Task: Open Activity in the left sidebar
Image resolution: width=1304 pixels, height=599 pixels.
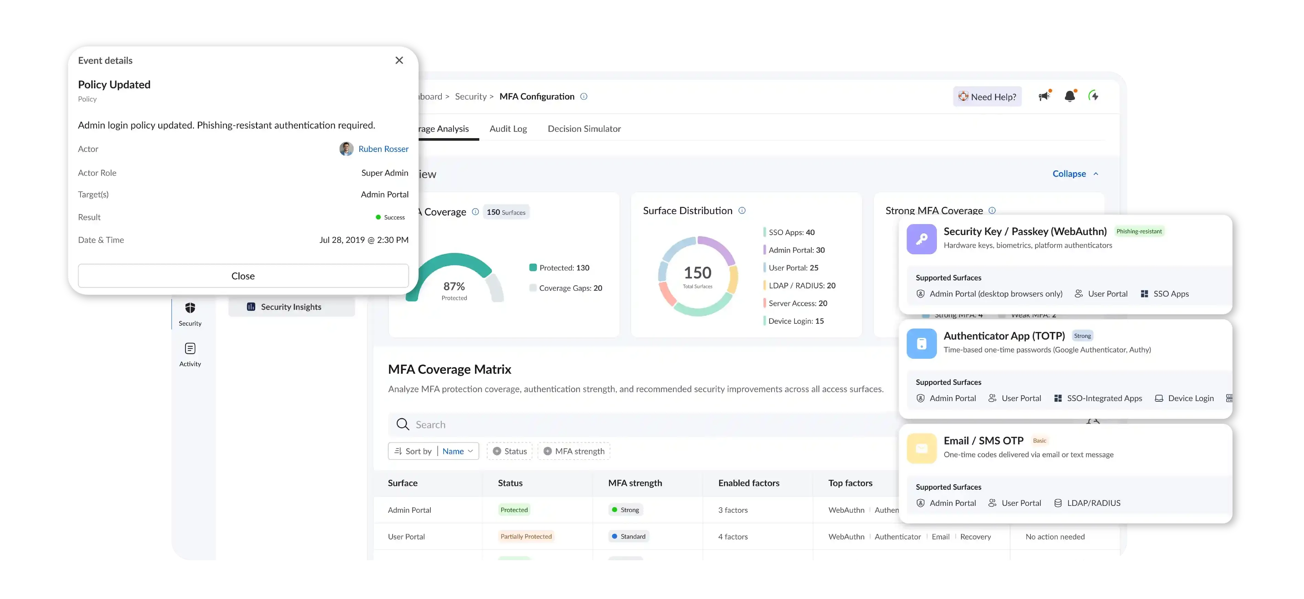Action: coord(190,354)
